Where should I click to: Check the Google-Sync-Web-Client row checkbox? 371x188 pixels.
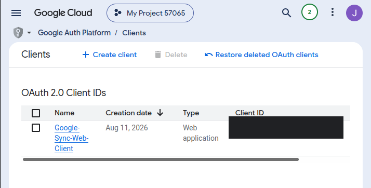point(36,128)
